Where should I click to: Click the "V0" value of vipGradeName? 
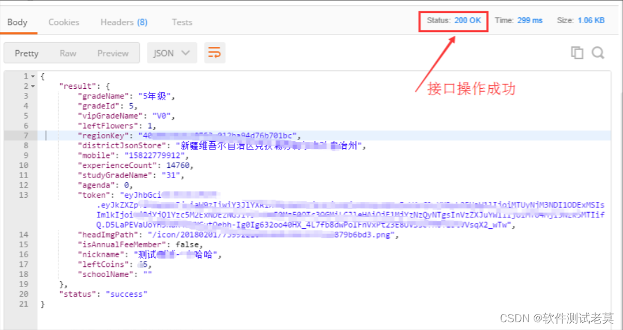pos(162,116)
